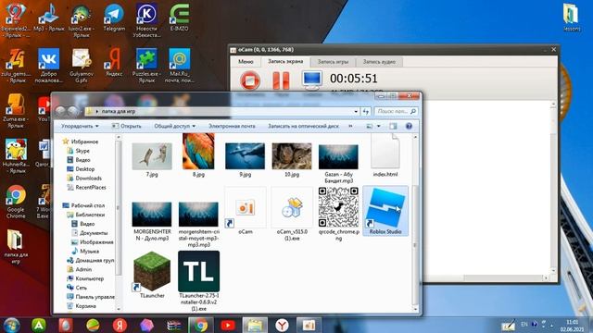Select the 8.jpg parrot thumbnail
Viewport: 593px width, 333px height.
tap(198, 152)
